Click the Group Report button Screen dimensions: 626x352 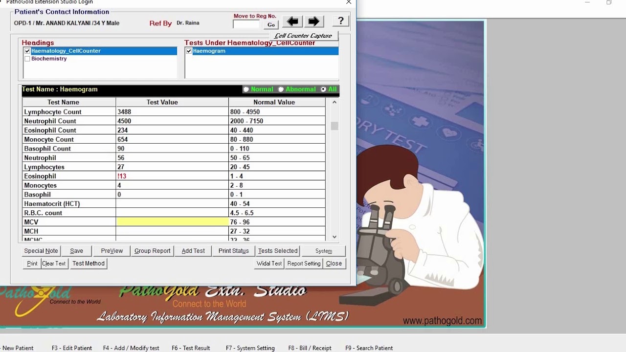pos(153,251)
